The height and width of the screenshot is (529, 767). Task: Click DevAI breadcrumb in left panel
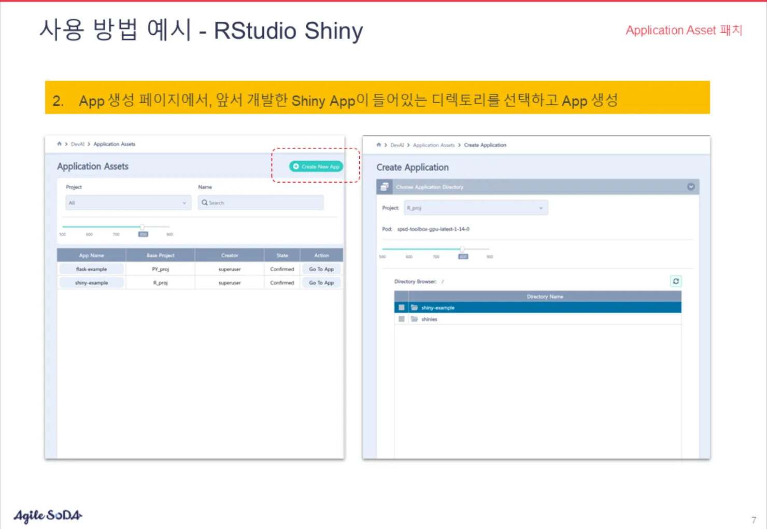click(77, 144)
